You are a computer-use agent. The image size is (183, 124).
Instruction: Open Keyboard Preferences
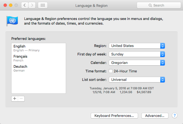pos(114,116)
